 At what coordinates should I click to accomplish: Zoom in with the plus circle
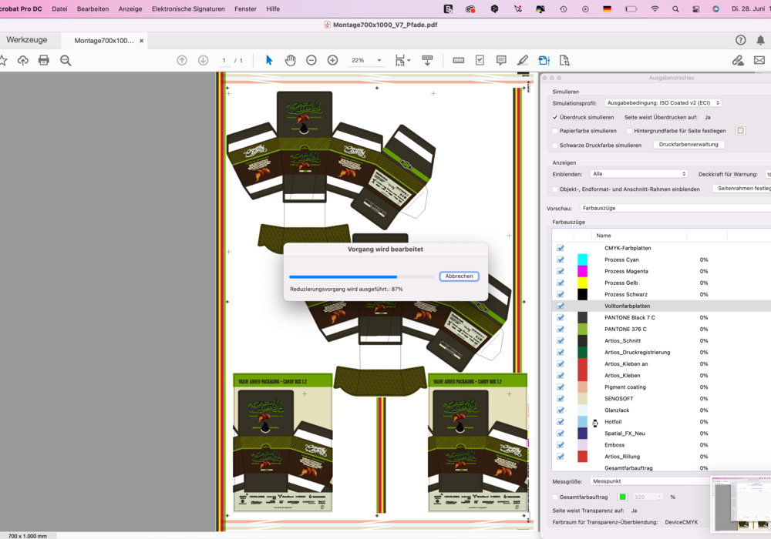click(333, 60)
